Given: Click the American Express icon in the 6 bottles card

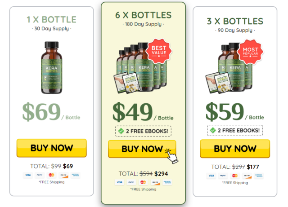Looking at the screenshot, I should tap(167, 182).
